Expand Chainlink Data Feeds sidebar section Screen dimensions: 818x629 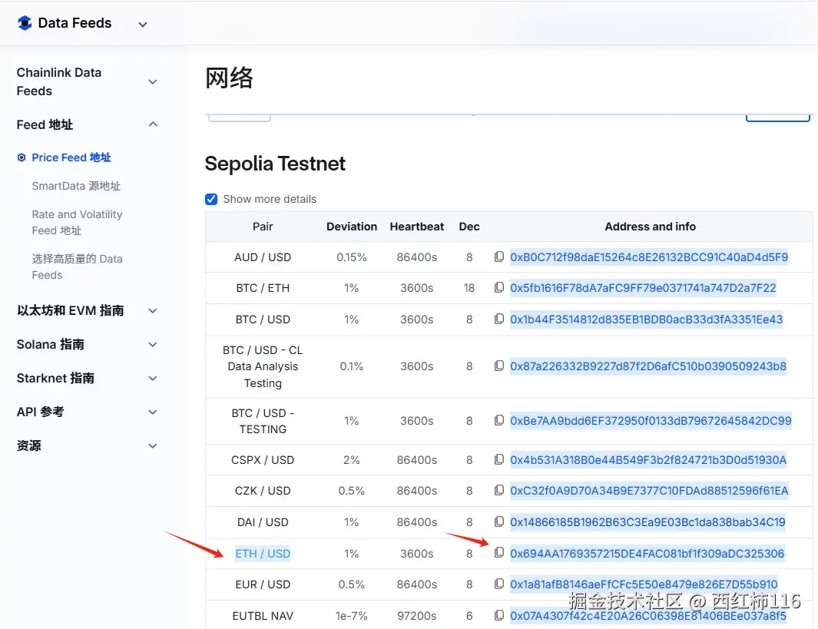coord(152,82)
